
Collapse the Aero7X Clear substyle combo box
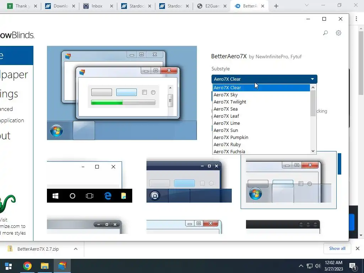pos(264,79)
